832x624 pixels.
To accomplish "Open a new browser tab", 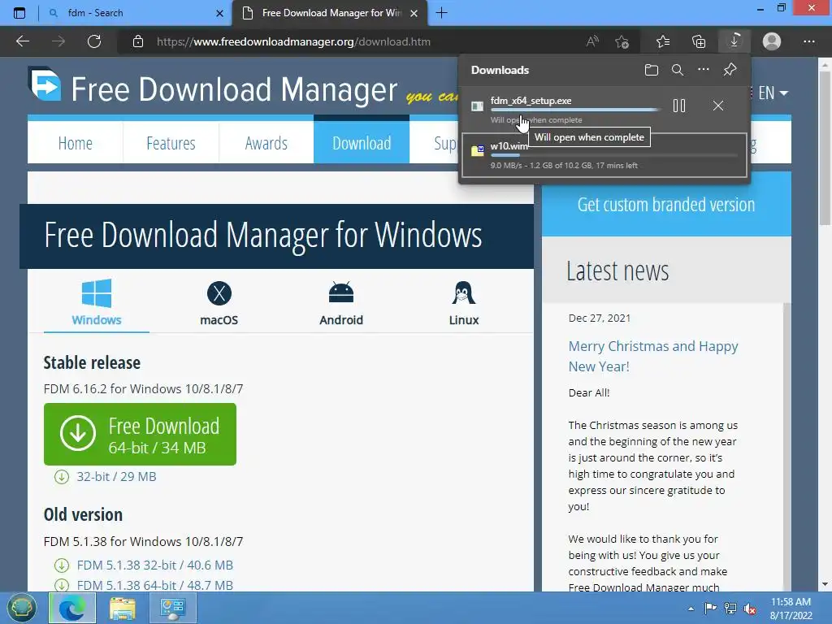I will tap(441, 13).
